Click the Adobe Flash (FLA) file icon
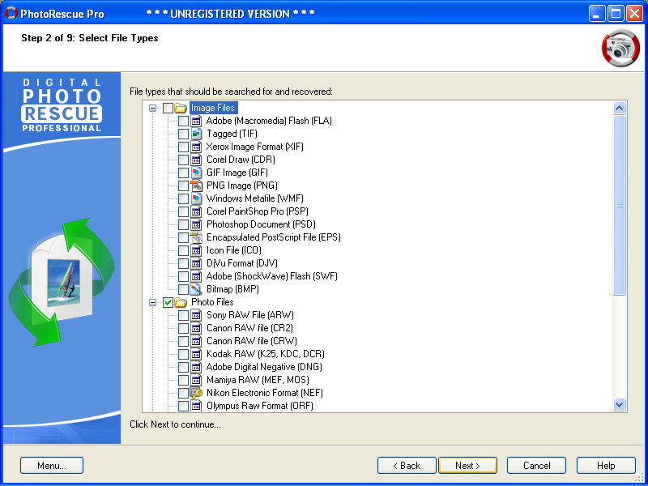The height and width of the screenshot is (486, 648). [x=196, y=121]
